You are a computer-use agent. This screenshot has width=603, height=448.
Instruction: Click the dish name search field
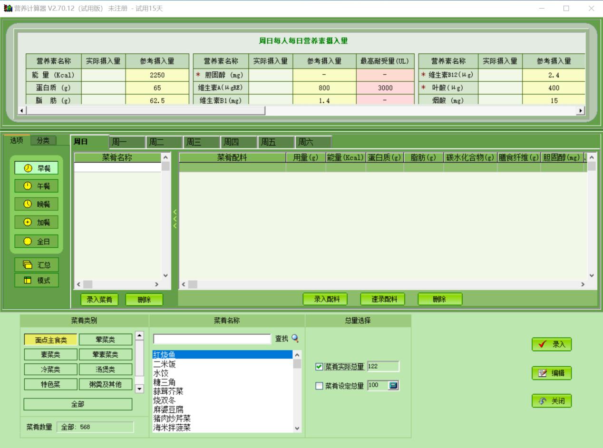212,339
